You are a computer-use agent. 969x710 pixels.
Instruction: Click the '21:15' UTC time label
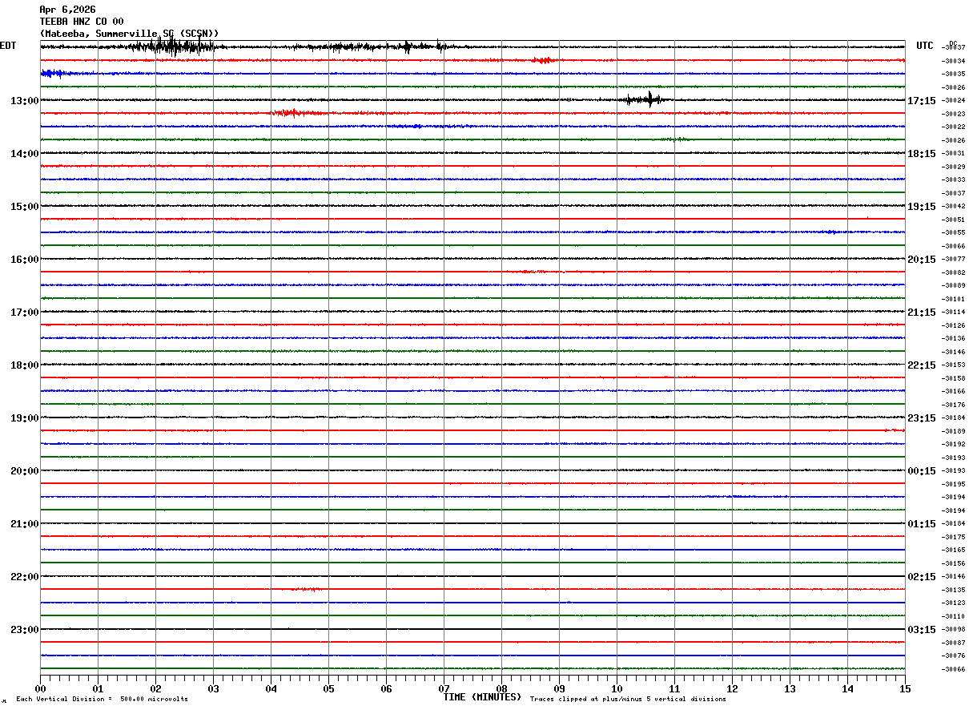(921, 313)
